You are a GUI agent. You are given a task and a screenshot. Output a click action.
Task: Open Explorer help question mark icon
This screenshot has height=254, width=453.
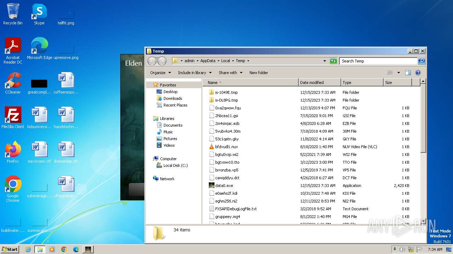tap(418, 73)
